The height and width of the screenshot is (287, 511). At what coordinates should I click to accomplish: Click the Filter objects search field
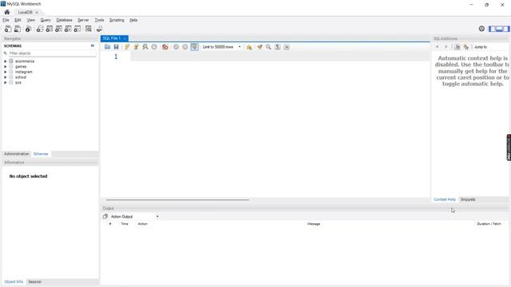coord(52,53)
